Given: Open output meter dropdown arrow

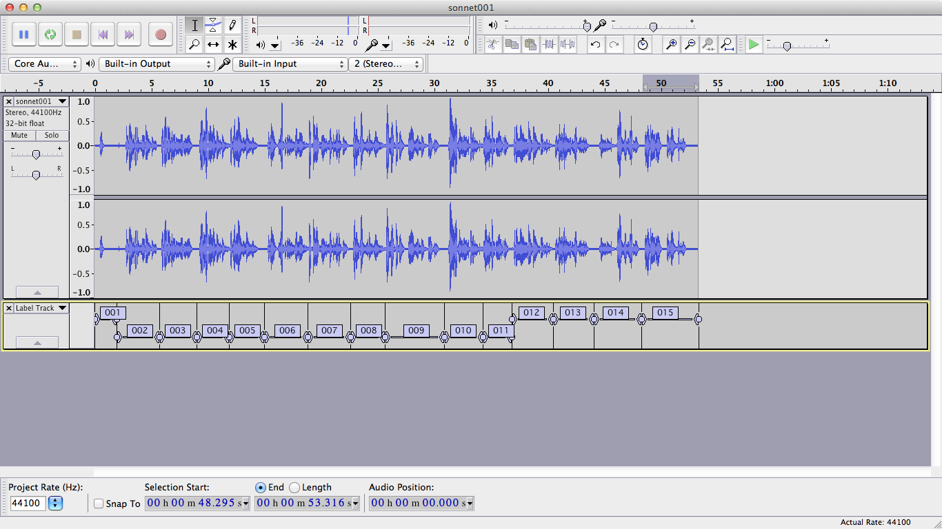Looking at the screenshot, I should click(x=275, y=45).
